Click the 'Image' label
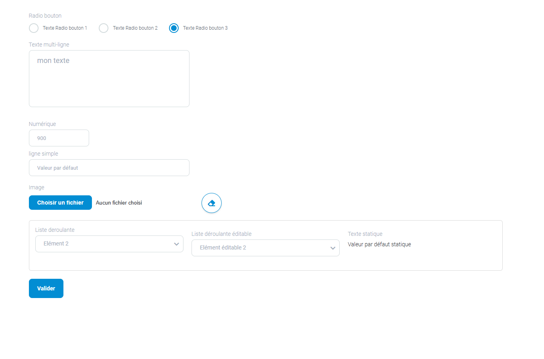 pyautogui.click(x=37, y=187)
